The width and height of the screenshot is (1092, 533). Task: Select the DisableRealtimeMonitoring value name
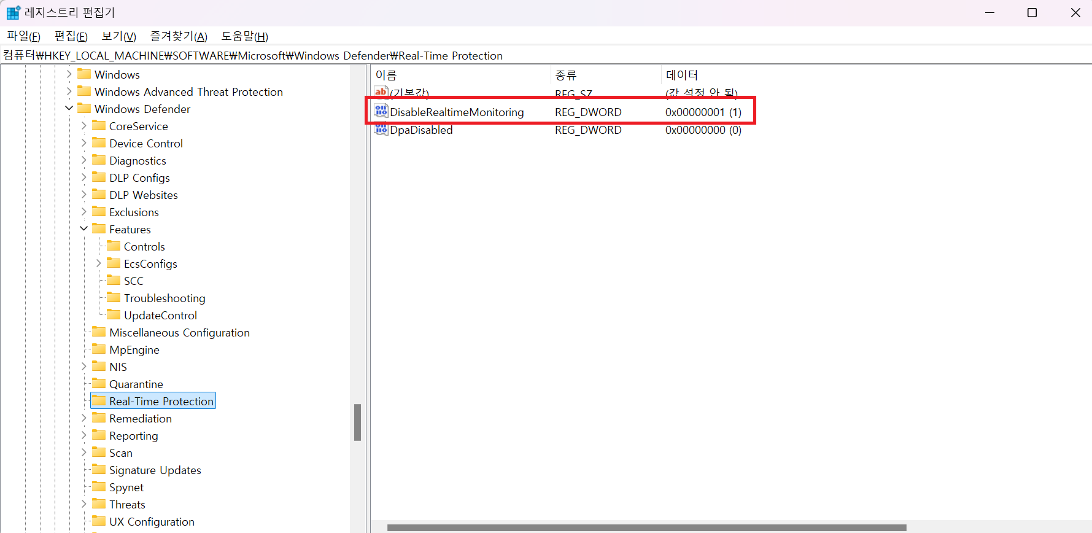457,112
